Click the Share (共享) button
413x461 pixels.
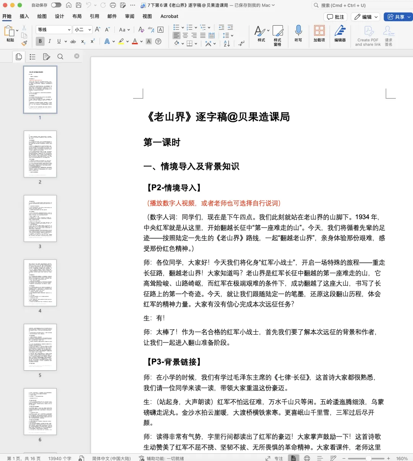point(398,17)
